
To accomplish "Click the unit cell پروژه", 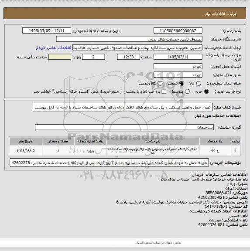I will [90, 151].
